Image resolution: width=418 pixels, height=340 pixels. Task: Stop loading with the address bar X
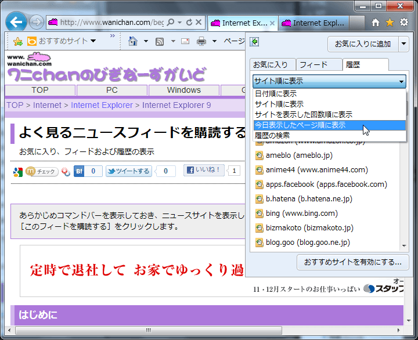click(x=199, y=22)
